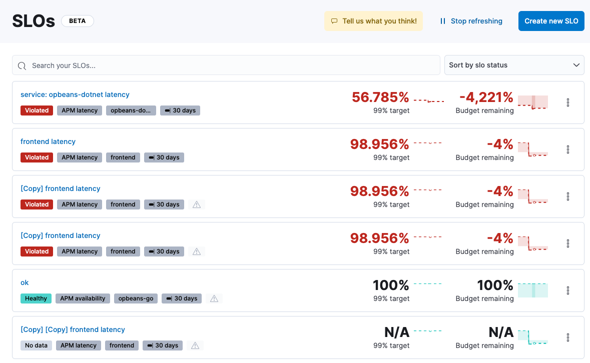Click the search magnifier icon
590x363 pixels.
tap(22, 65)
